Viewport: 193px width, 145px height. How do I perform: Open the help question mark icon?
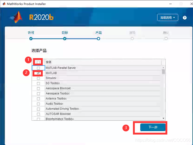[185, 18]
